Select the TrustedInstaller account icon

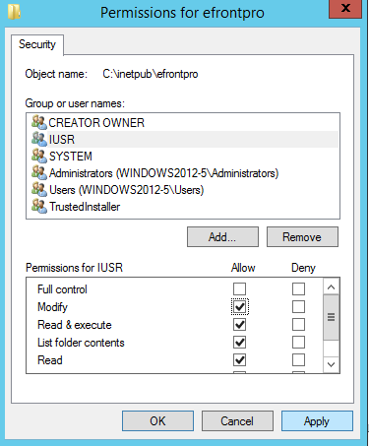pos(39,206)
